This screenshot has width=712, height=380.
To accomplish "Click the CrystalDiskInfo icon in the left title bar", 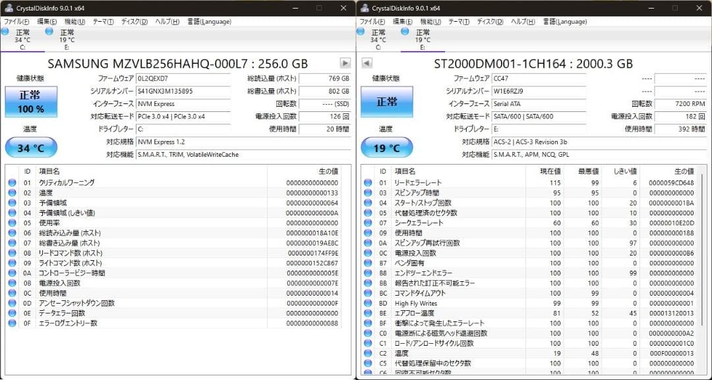I will 8,8.
